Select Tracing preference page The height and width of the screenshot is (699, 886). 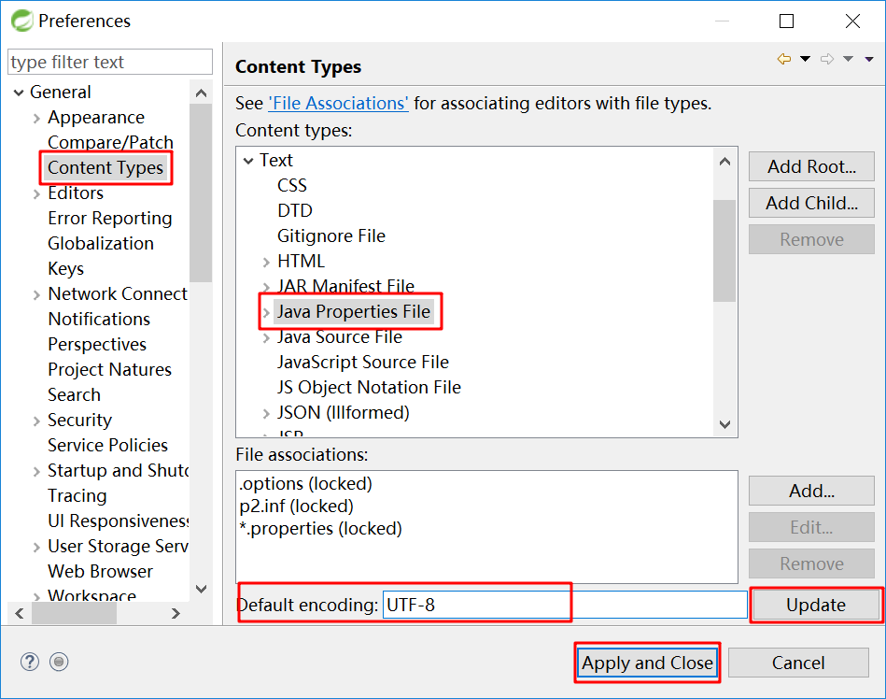pyautogui.click(x=77, y=495)
